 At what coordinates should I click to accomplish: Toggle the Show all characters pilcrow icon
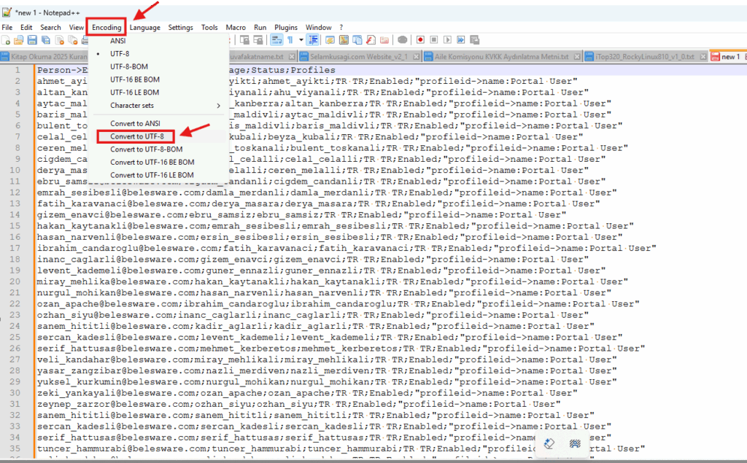(x=290, y=39)
